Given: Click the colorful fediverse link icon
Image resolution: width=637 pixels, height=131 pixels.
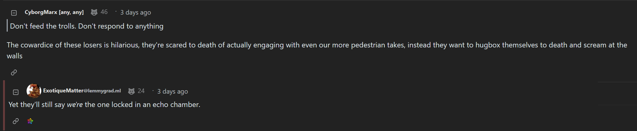Looking at the screenshot, I should coord(30,121).
